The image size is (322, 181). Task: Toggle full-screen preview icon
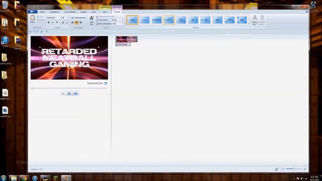(x=106, y=83)
